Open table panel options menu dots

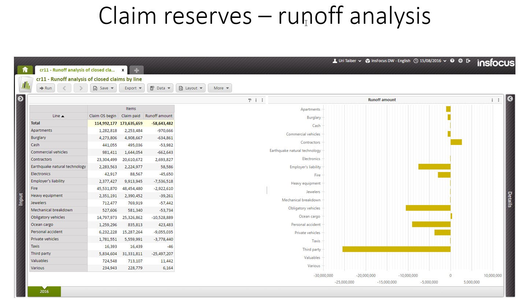pyautogui.click(x=262, y=100)
